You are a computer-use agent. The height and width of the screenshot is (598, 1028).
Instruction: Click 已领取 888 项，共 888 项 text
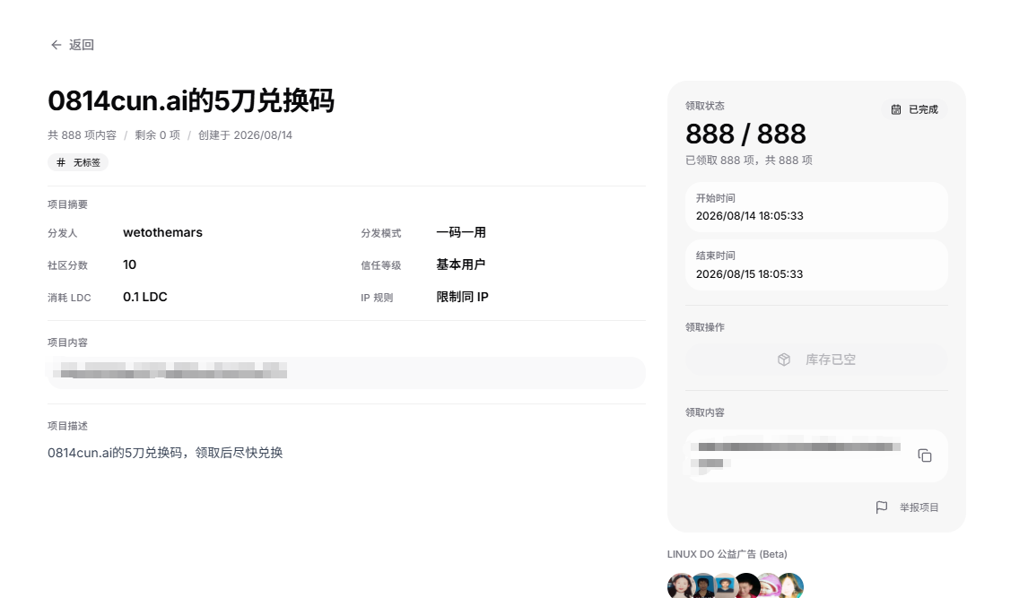pos(749,160)
